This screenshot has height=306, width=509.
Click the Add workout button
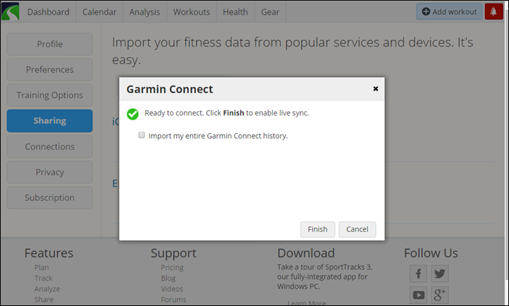(x=449, y=12)
